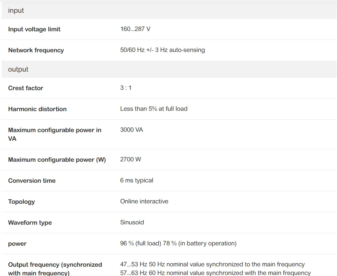
Task: Click the "Sinusoid" waveform value
Action: point(132,222)
